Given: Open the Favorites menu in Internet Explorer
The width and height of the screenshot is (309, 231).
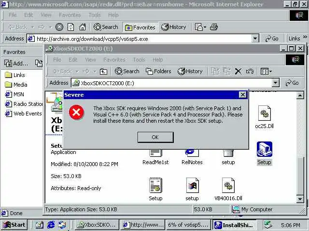Looking at the screenshot, I should pos(70,15).
